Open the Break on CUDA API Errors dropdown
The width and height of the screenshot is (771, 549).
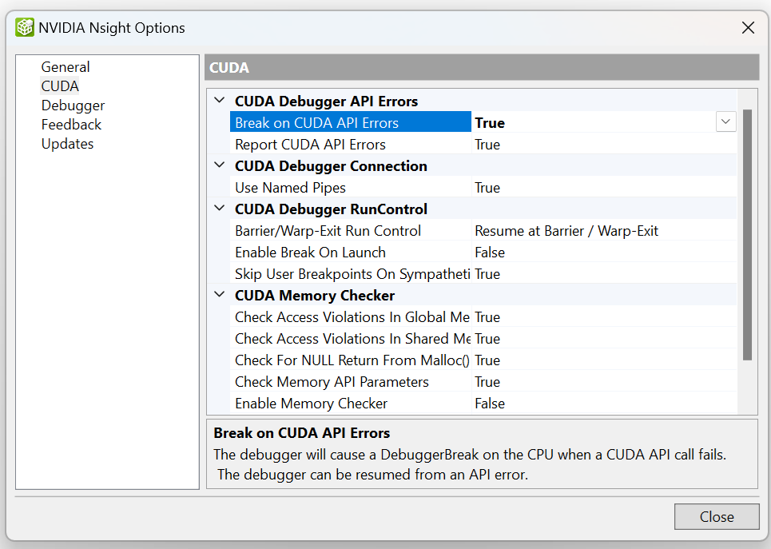click(725, 121)
